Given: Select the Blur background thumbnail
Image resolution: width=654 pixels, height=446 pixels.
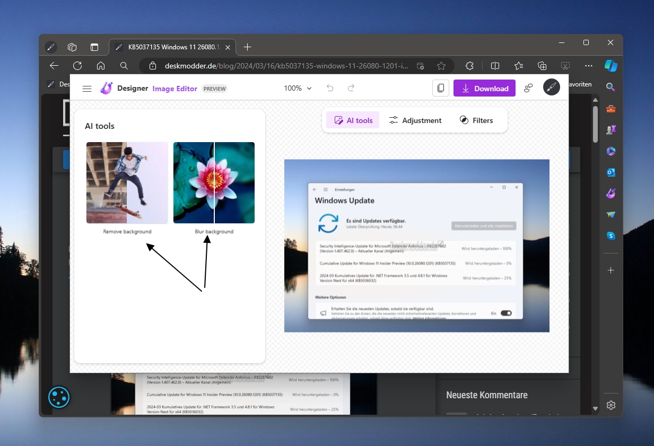Looking at the screenshot, I should click(214, 182).
